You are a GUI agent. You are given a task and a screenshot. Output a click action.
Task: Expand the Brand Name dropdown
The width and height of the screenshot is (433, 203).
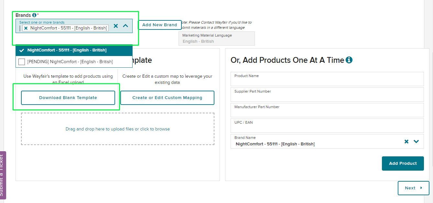pos(416,141)
